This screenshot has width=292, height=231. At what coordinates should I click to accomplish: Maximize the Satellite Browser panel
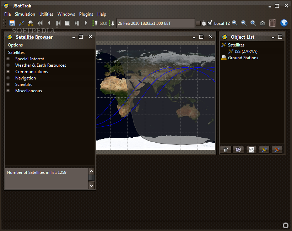coord(81,37)
